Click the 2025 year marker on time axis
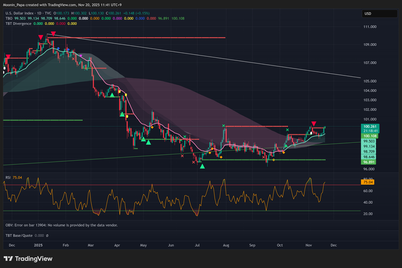 pos(38,244)
